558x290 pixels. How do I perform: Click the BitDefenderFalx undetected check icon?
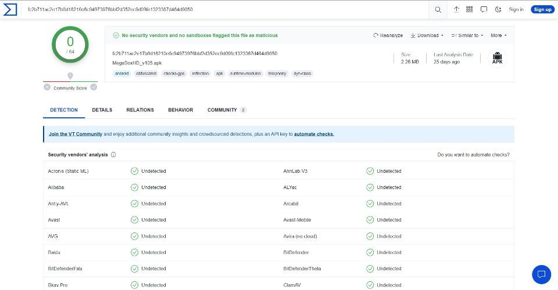pyautogui.click(x=134, y=269)
